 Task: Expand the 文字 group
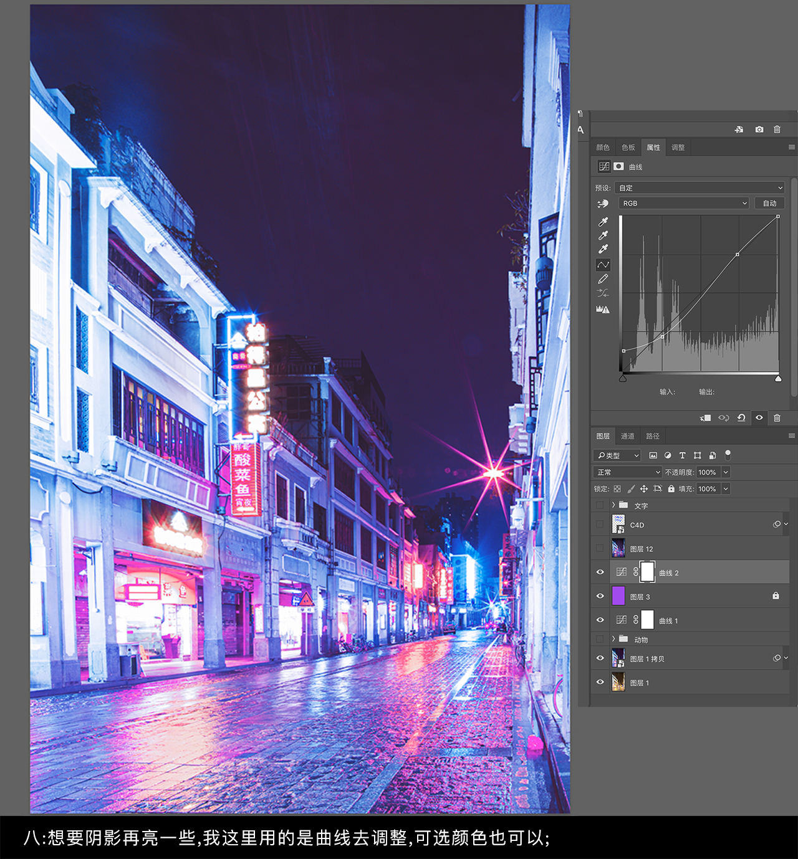613,505
